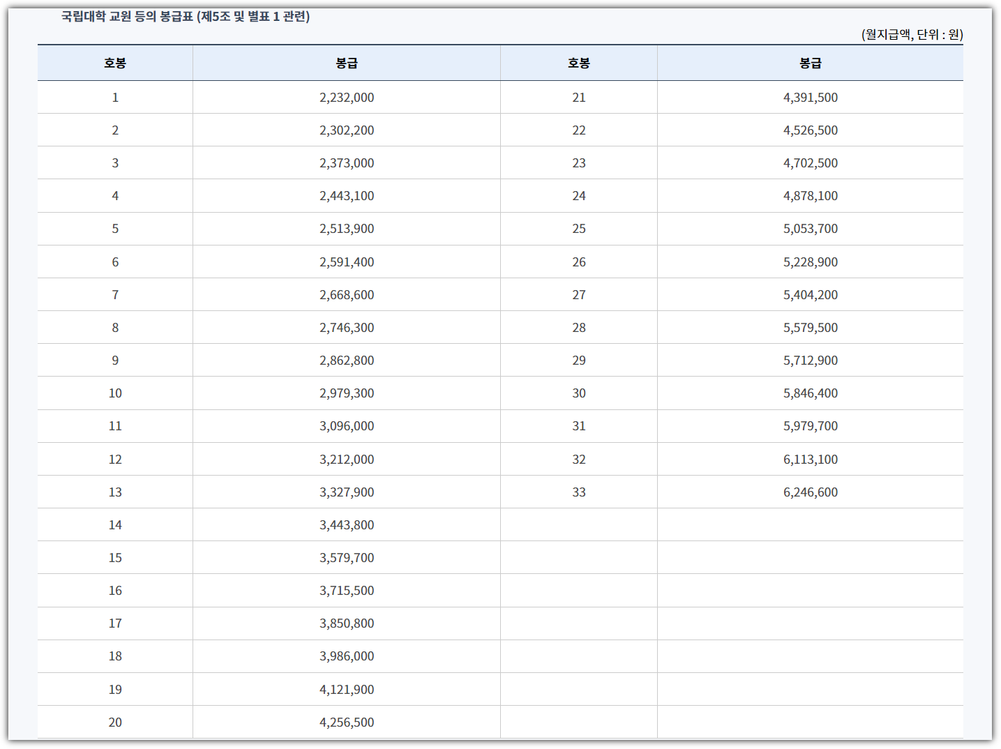This screenshot has height=749, width=1001.
Task: Select the 2,302,200 salary cell
Action: click(347, 130)
